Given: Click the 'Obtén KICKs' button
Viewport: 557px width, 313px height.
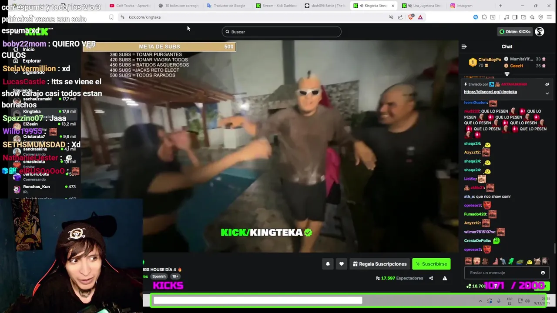Looking at the screenshot, I should (x=515, y=32).
